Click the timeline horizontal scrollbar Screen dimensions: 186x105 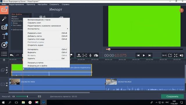pos(49,92)
